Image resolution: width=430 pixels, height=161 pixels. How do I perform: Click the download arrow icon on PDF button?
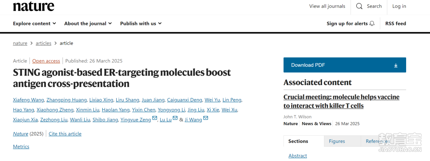(396, 65)
